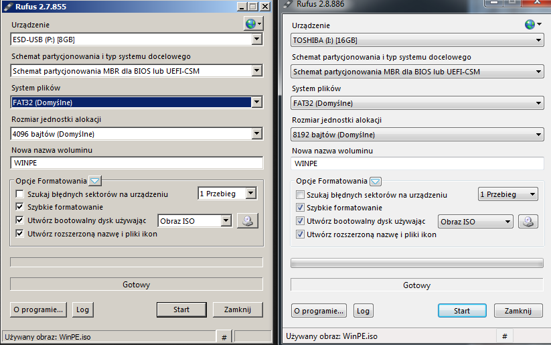This screenshot has width=551, height=345.
Task: Open language globe menu in Rufus 2.8.886
Action: click(x=533, y=25)
